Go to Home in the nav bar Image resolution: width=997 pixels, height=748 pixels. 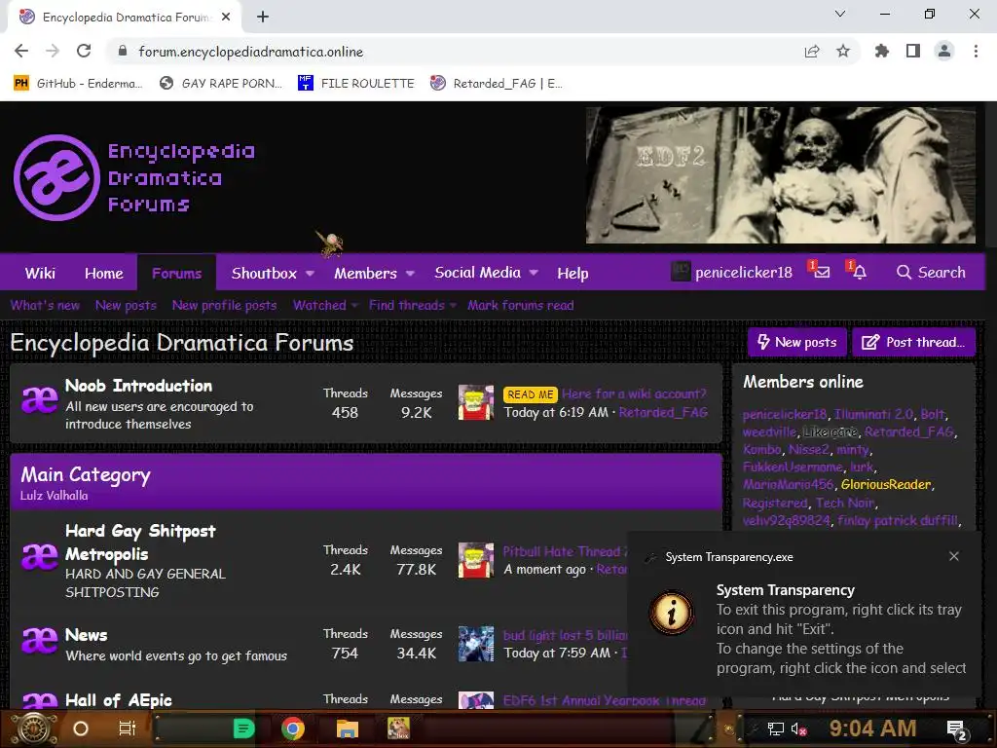103,273
